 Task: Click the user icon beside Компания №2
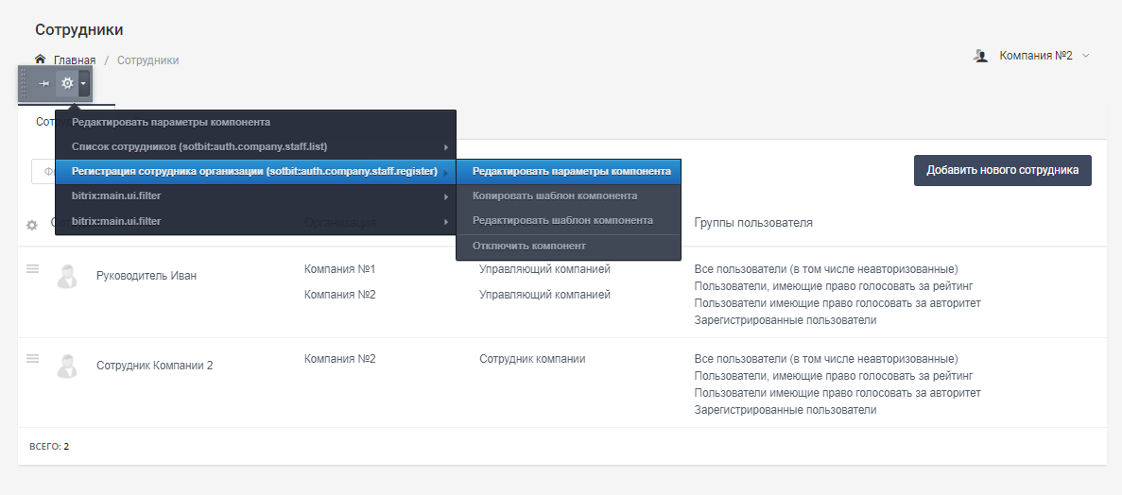pyautogui.click(x=980, y=56)
